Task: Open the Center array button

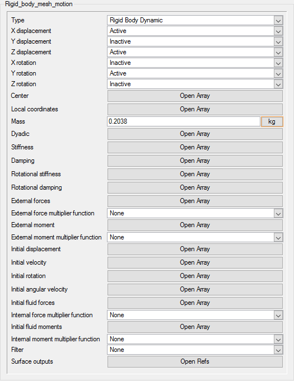Action: tap(195, 96)
